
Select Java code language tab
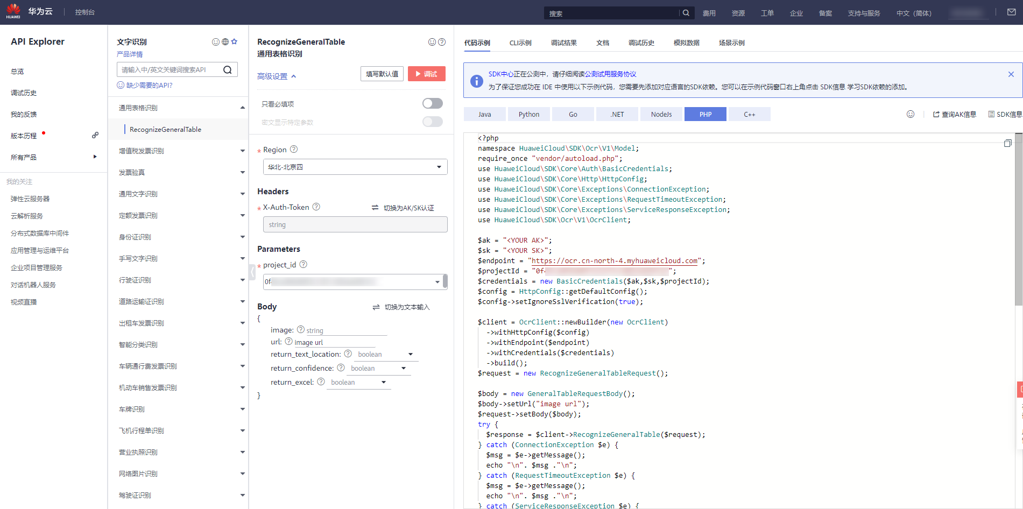pyautogui.click(x=485, y=114)
